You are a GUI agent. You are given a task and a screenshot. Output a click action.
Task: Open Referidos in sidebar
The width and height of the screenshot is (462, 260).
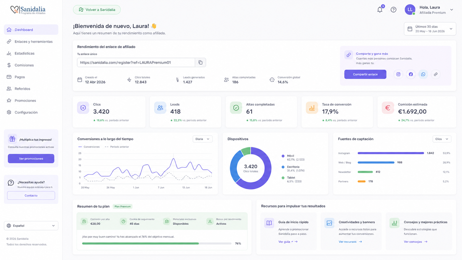[31, 89]
